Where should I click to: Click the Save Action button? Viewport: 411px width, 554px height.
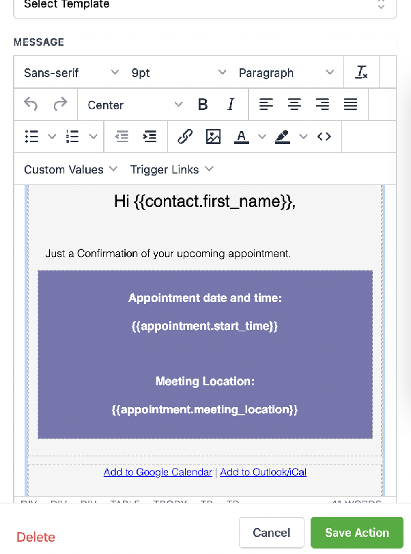tap(357, 532)
